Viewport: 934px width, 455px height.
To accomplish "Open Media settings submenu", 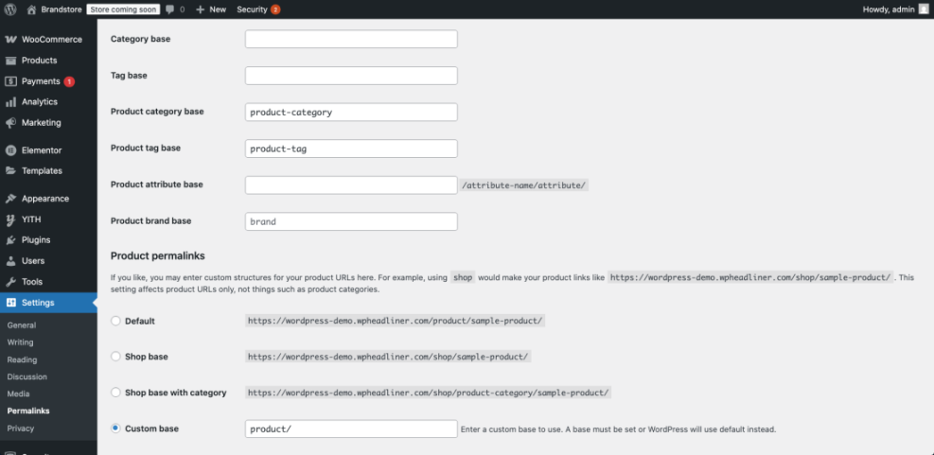I will pos(18,394).
